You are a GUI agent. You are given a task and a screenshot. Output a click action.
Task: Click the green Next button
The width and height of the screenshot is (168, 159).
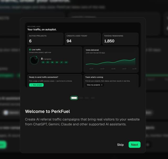(134, 145)
